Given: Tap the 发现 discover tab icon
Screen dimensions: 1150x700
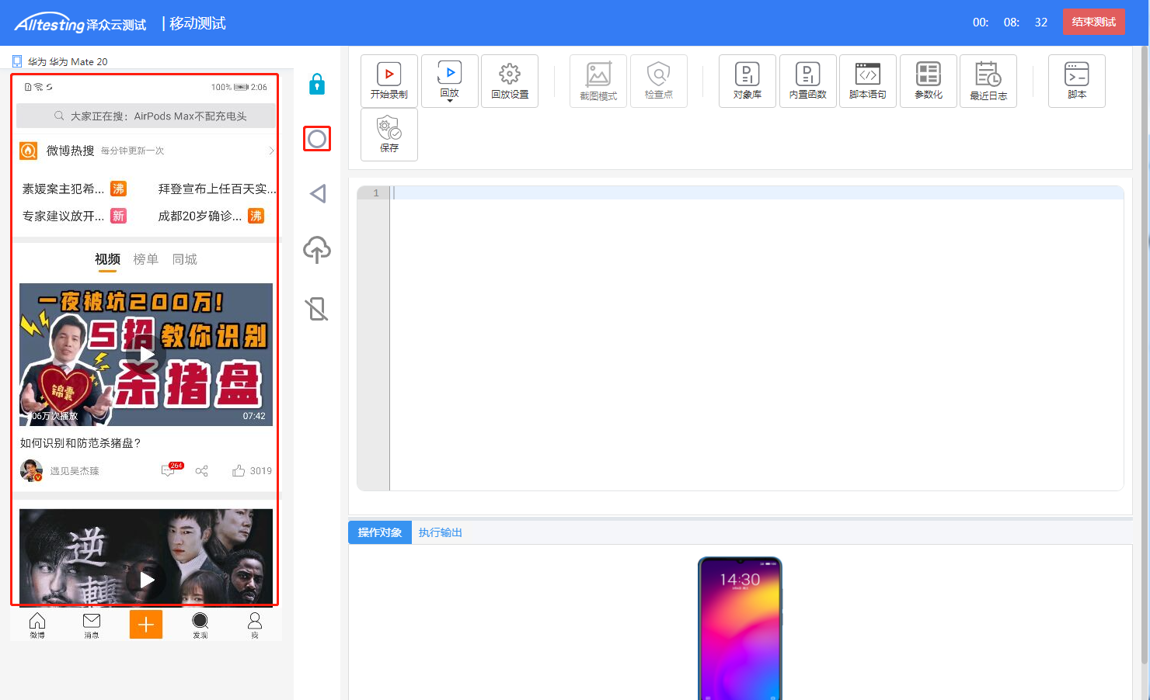Looking at the screenshot, I should 200,625.
